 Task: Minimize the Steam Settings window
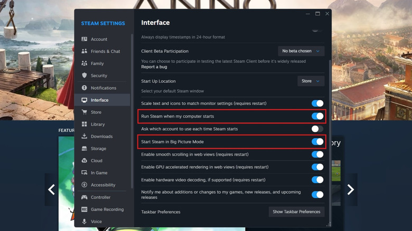(308, 14)
